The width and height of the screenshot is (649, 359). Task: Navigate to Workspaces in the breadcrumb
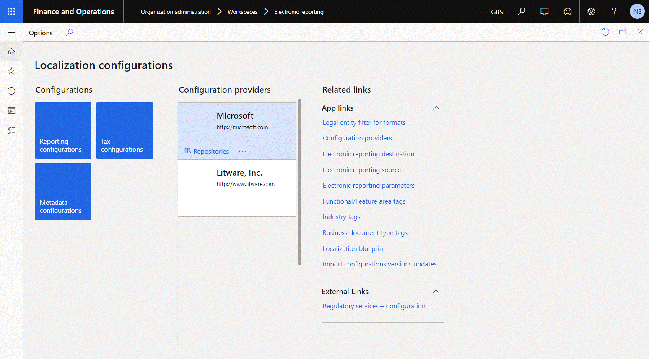click(x=242, y=12)
